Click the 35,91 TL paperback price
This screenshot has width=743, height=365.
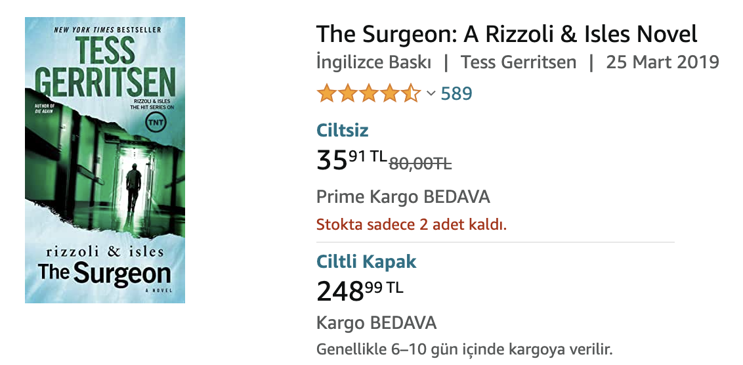coord(351,160)
